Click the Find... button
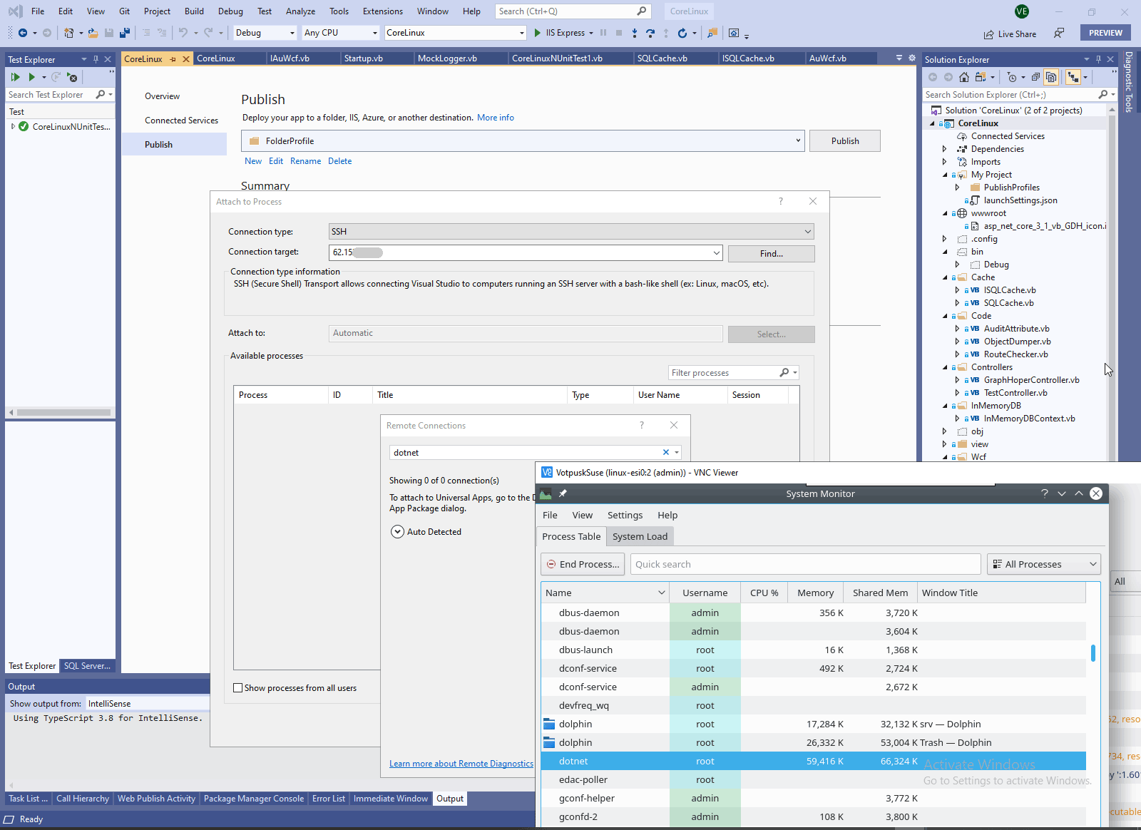The image size is (1141, 830). (x=771, y=254)
